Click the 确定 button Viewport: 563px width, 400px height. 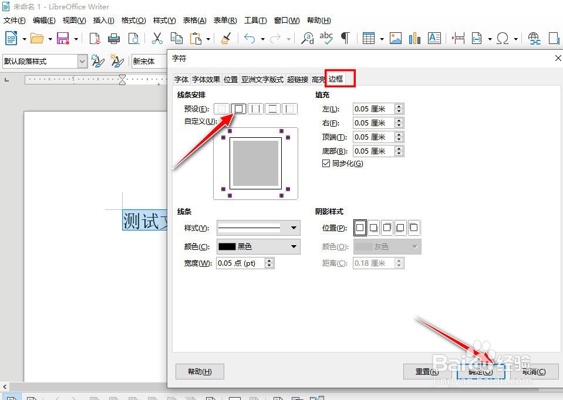click(481, 372)
